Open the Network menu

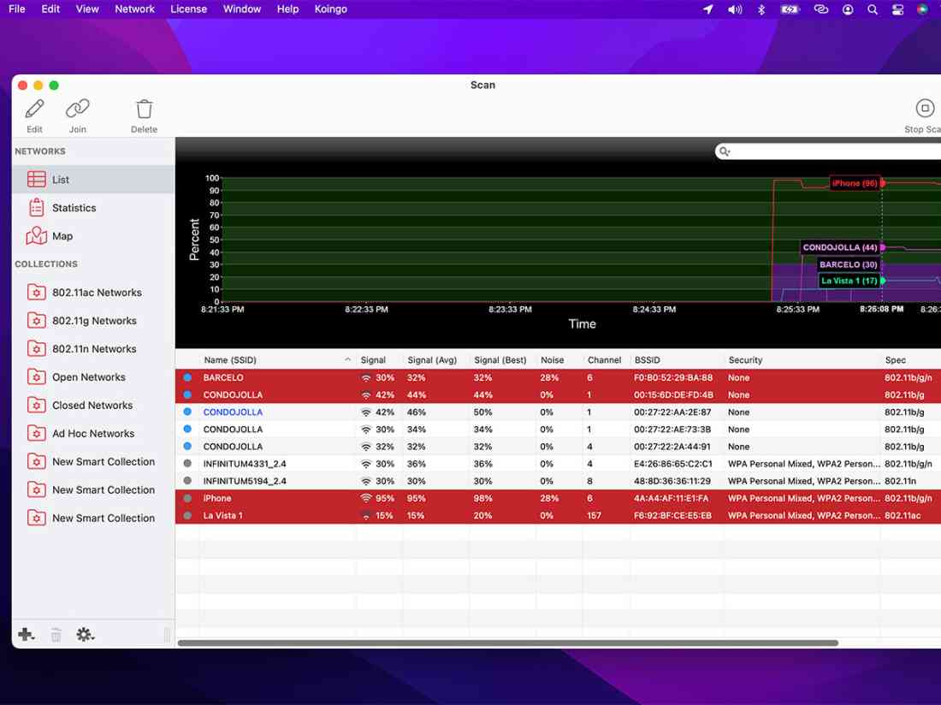pyautogui.click(x=134, y=9)
